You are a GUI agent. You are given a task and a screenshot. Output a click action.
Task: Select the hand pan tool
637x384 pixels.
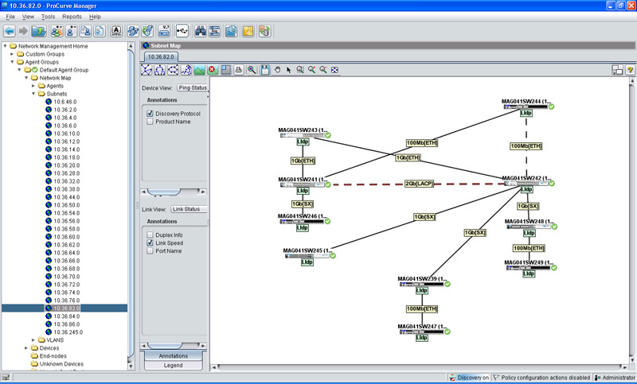(277, 70)
